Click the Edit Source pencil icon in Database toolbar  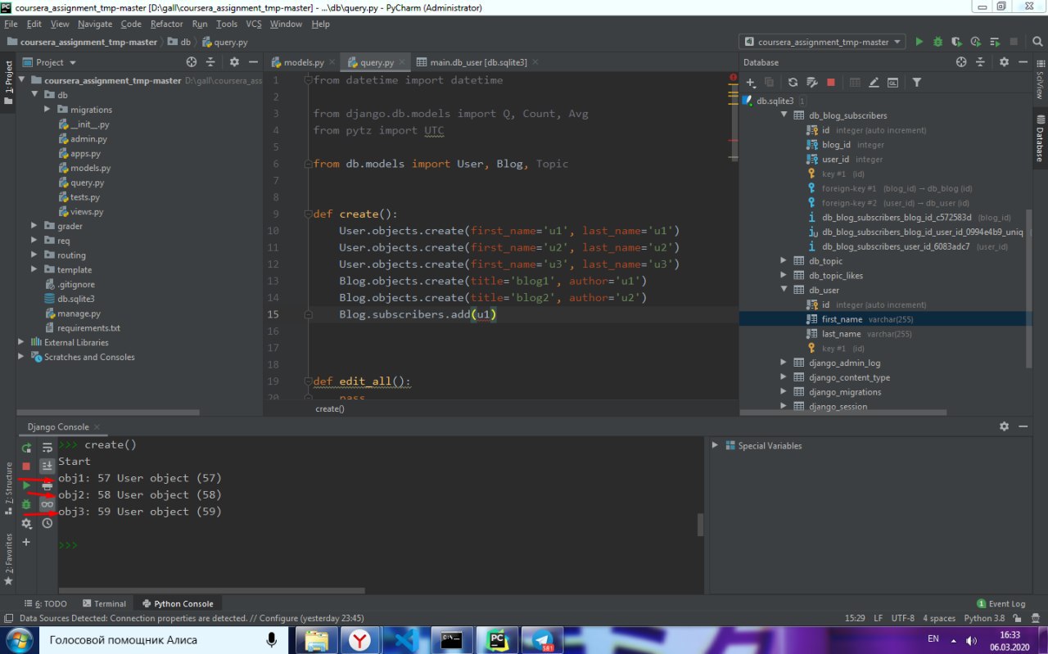pyautogui.click(x=874, y=82)
